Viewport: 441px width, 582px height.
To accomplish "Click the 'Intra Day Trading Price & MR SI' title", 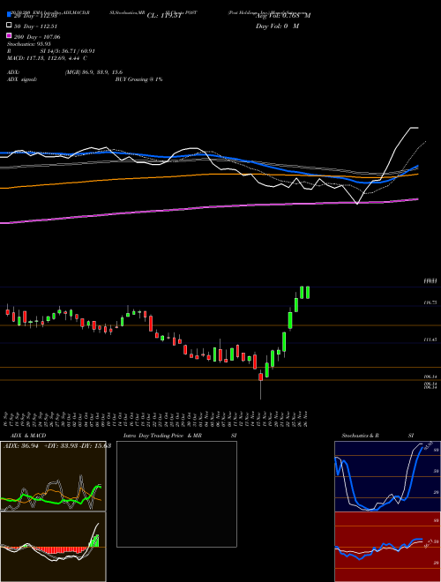I will (180, 436).
